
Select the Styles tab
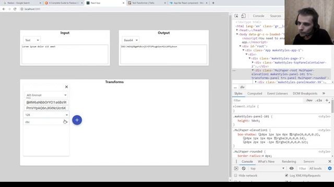tap(238, 94)
